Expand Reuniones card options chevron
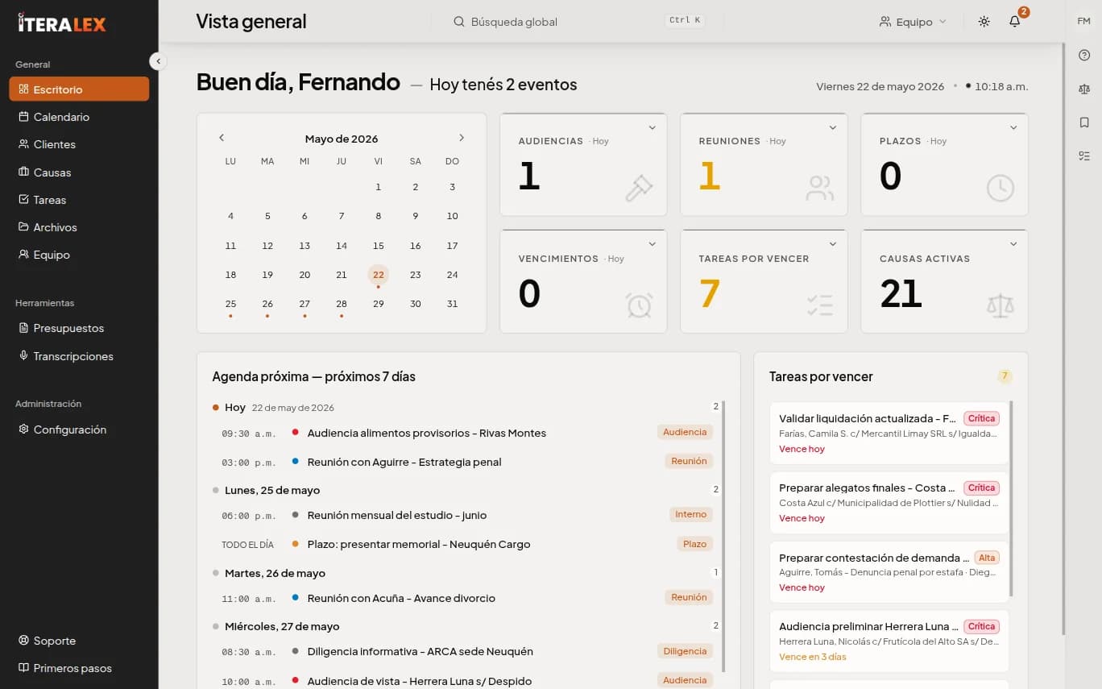This screenshot has width=1102, height=689. (833, 127)
